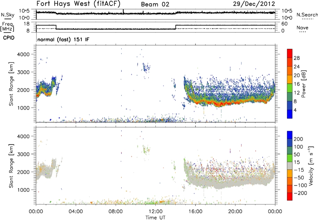The image size is (318, 220).
Task: Click "2000" tick in the velocity panel
Action: tap(23, 172)
